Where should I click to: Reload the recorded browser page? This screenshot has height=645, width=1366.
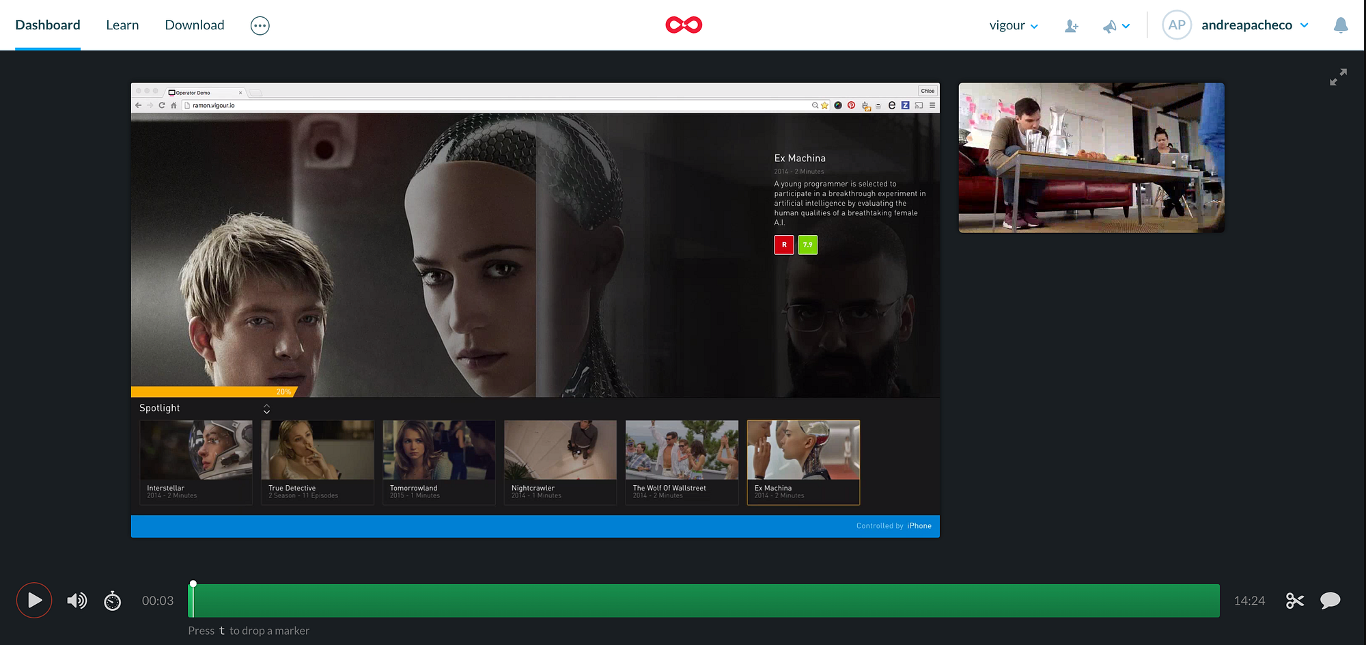[x=162, y=105]
